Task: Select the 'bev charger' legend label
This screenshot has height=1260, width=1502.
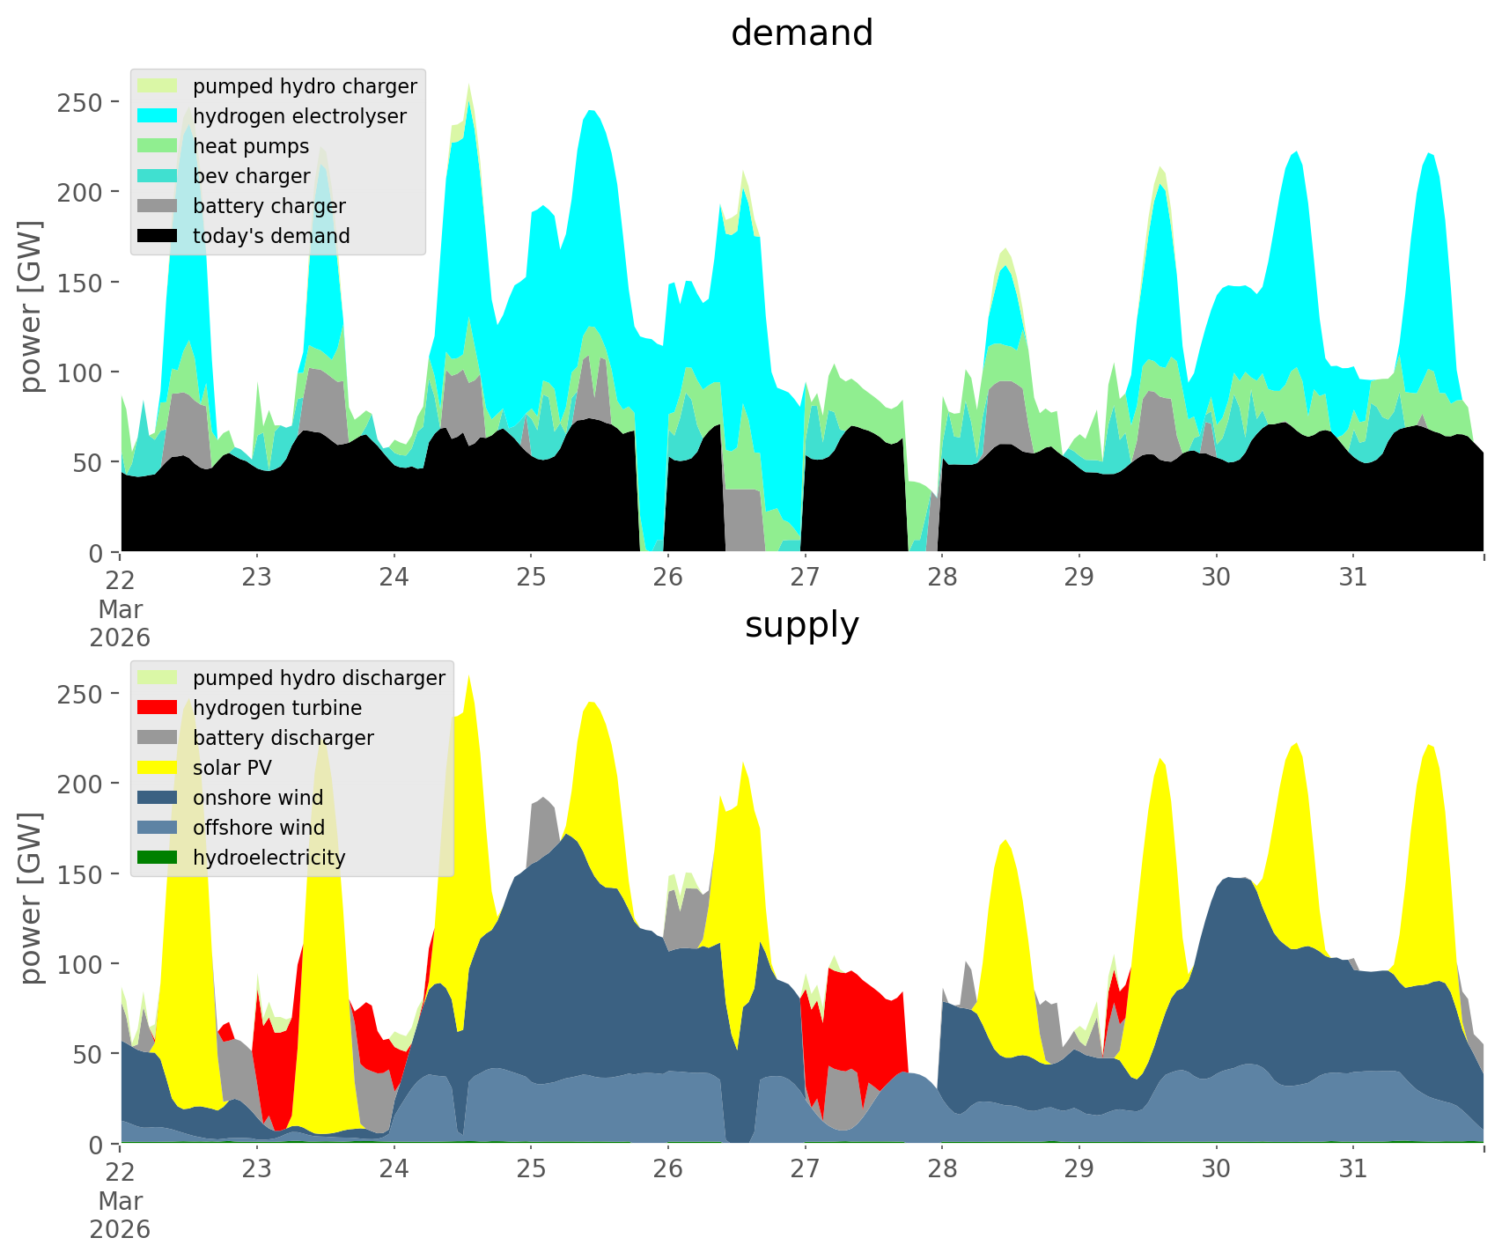Action: click(x=251, y=176)
